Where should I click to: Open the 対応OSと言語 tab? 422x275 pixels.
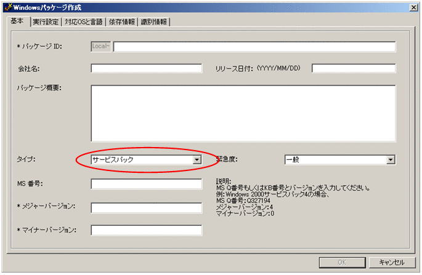pos(84,22)
